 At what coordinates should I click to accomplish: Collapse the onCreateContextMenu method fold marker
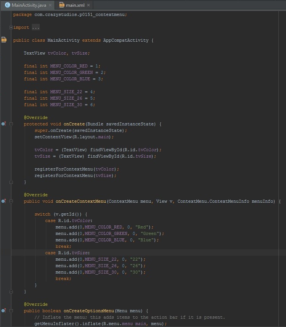point(11,201)
